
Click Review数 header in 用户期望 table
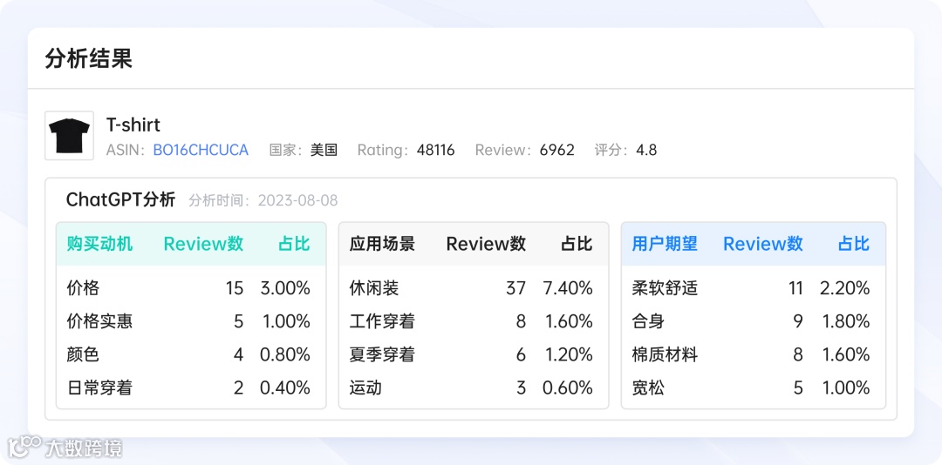coord(763,244)
